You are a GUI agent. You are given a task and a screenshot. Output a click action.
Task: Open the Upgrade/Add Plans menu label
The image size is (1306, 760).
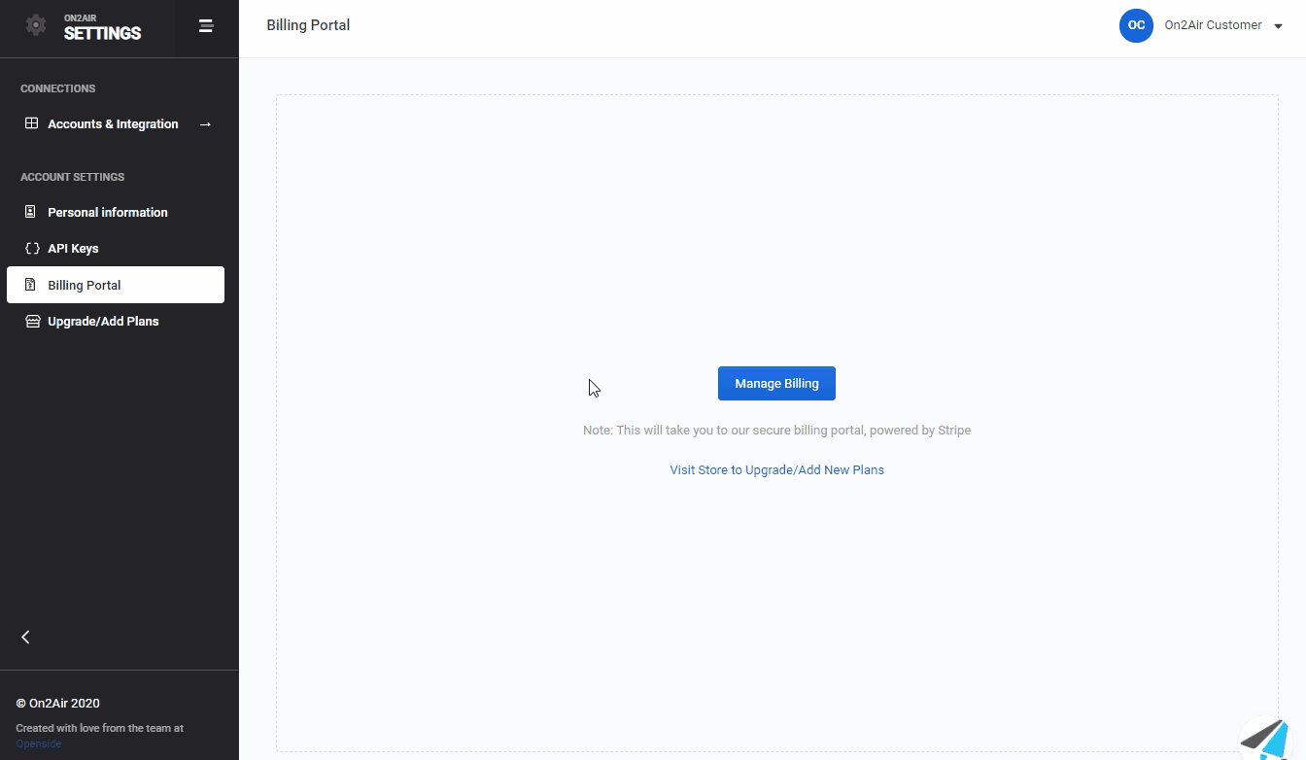(x=103, y=321)
